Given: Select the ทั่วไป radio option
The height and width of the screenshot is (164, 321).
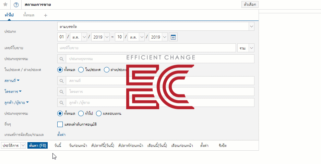Looking at the screenshot, I should click(x=81, y=113).
